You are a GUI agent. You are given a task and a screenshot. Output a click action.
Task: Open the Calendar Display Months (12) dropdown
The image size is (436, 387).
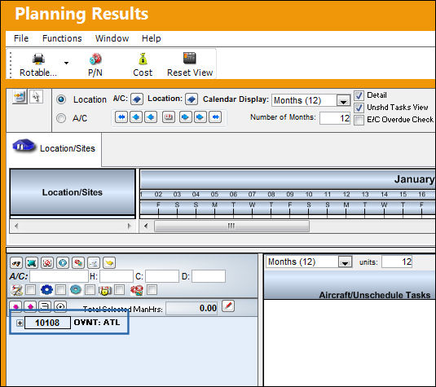point(343,100)
